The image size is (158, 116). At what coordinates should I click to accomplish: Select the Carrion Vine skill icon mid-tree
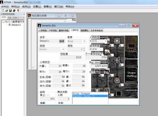click(x=117, y=61)
